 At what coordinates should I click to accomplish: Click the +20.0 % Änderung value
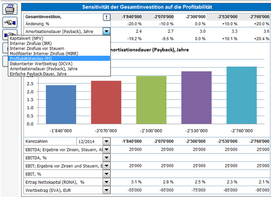[x=262, y=24]
